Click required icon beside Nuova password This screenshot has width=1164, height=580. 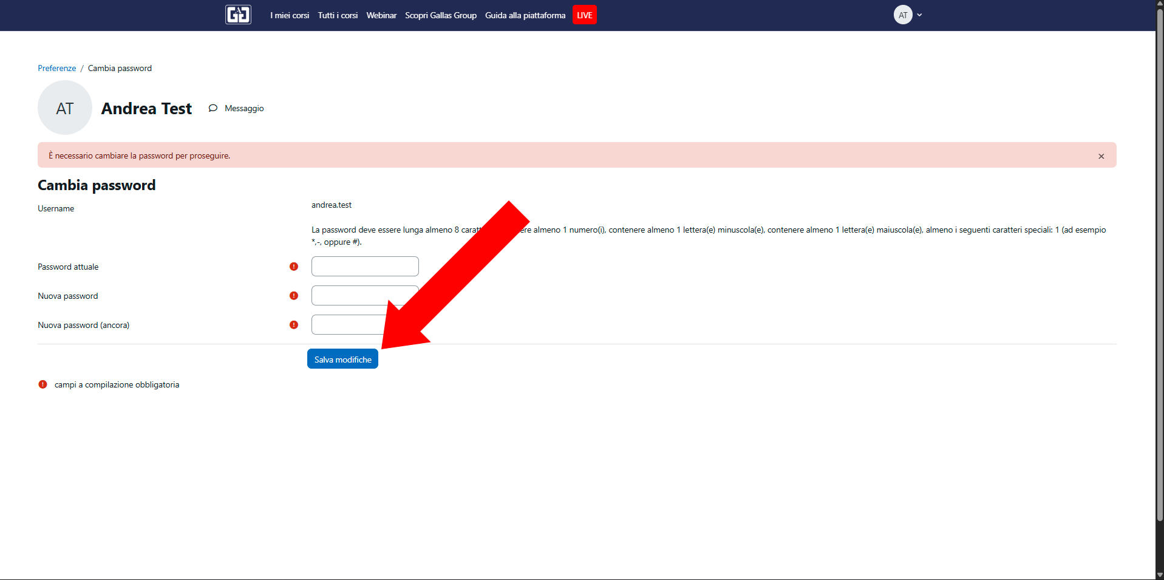tap(294, 296)
